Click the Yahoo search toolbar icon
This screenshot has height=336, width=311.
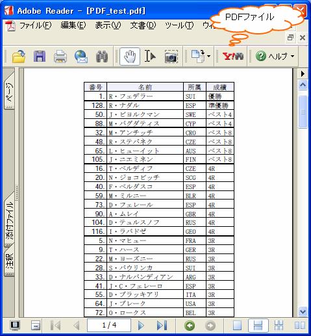click(x=233, y=57)
